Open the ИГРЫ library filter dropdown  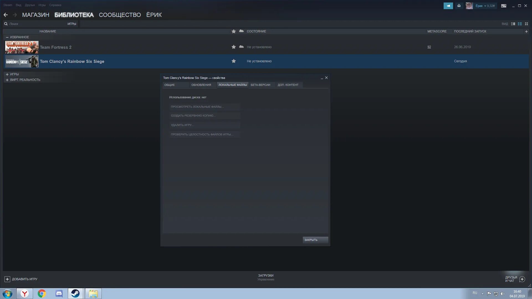click(x=72, y=24)
